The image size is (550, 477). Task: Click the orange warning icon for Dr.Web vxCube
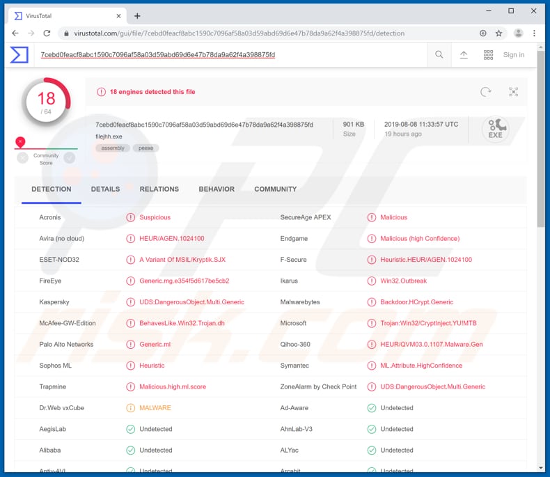click(x=130, y=408)
